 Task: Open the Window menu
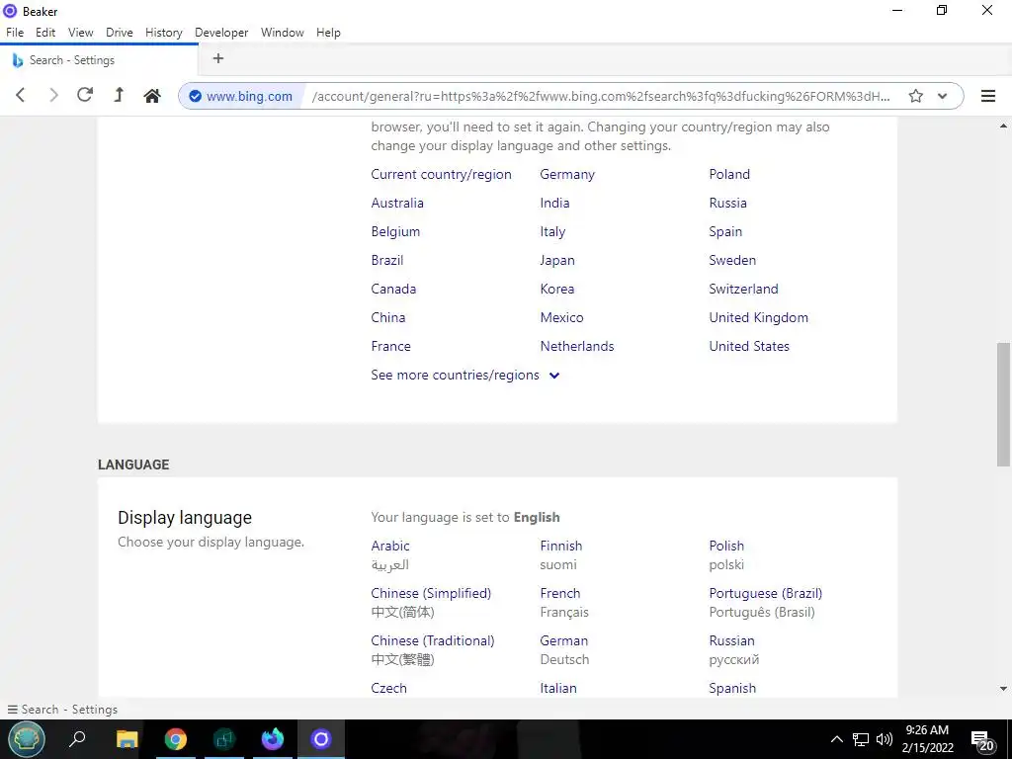[x=282, y=33]
